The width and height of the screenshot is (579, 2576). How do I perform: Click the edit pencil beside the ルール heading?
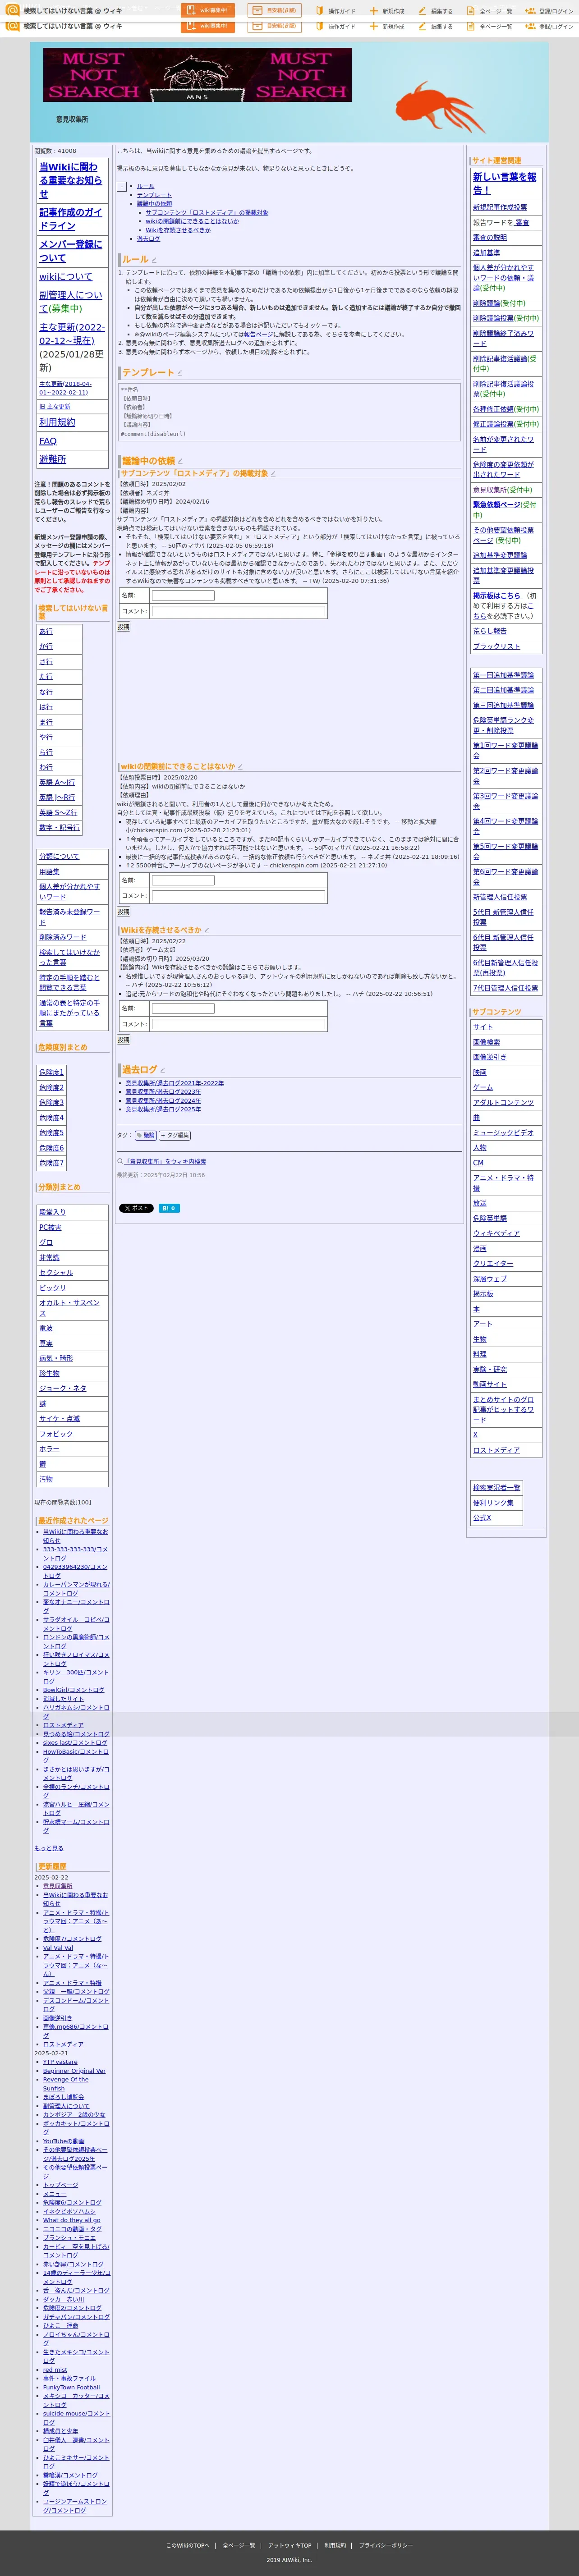tap(154, 260)
